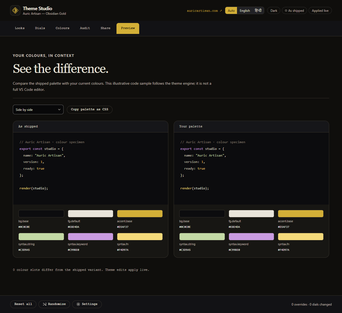This screenshot has width=342, height=313.
Task: Click fg.default swatch in As shipped panel
Action: [x=91, y=214]
